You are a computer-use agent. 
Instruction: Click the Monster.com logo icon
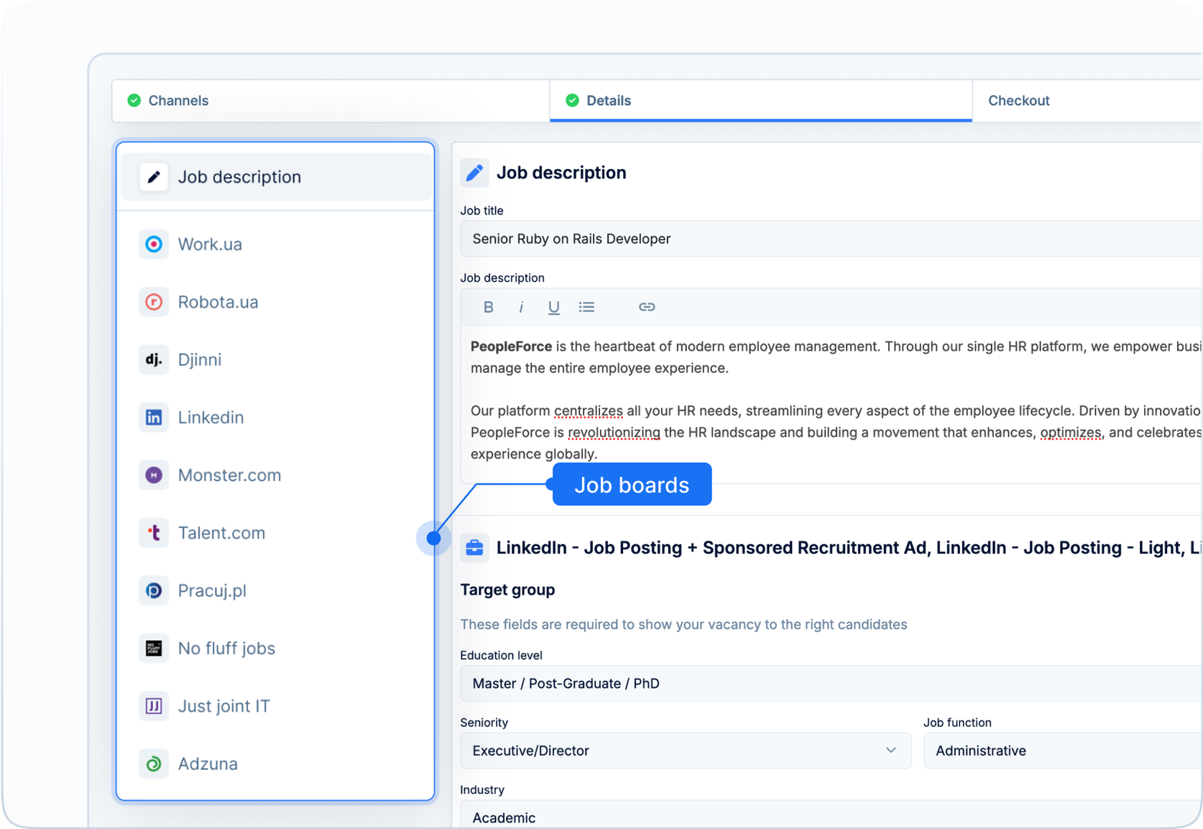(x=154, y=475)
